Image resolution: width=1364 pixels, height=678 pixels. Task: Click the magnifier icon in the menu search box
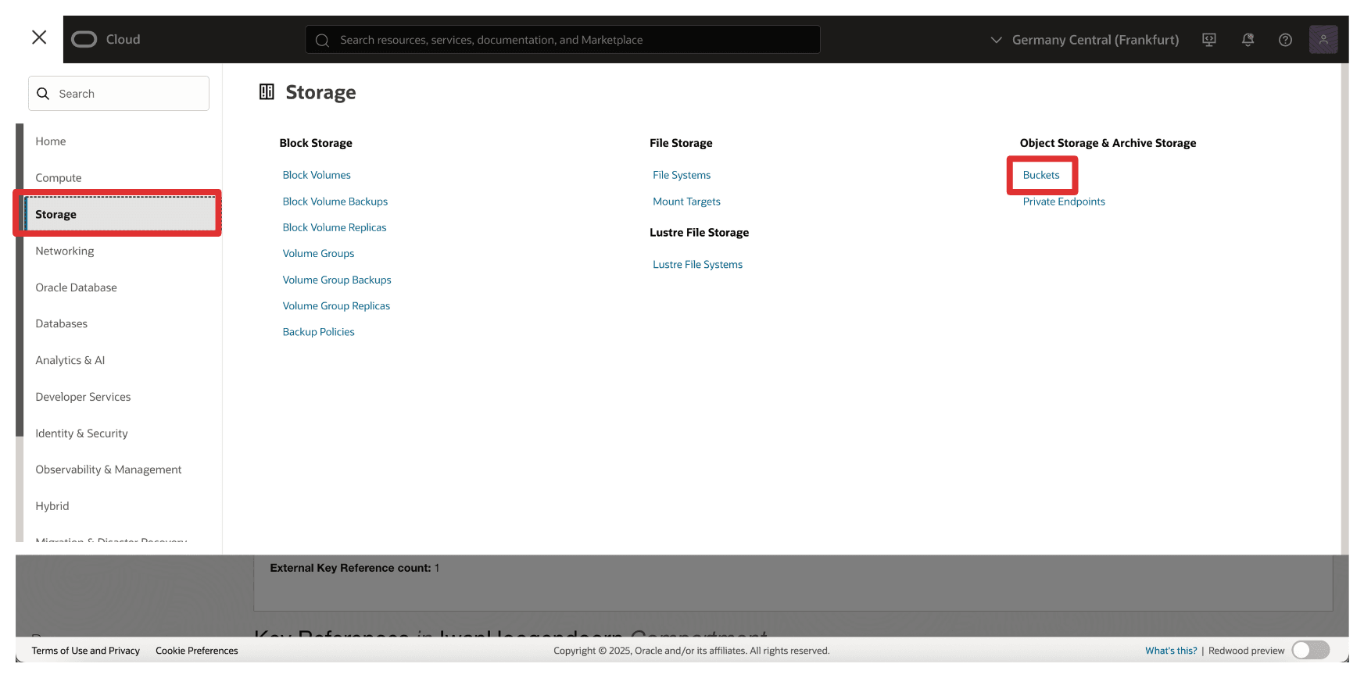43,94
